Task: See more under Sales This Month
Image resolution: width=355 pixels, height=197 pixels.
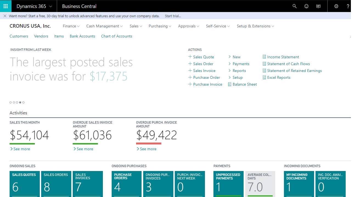Action: (x=20, y=149)
